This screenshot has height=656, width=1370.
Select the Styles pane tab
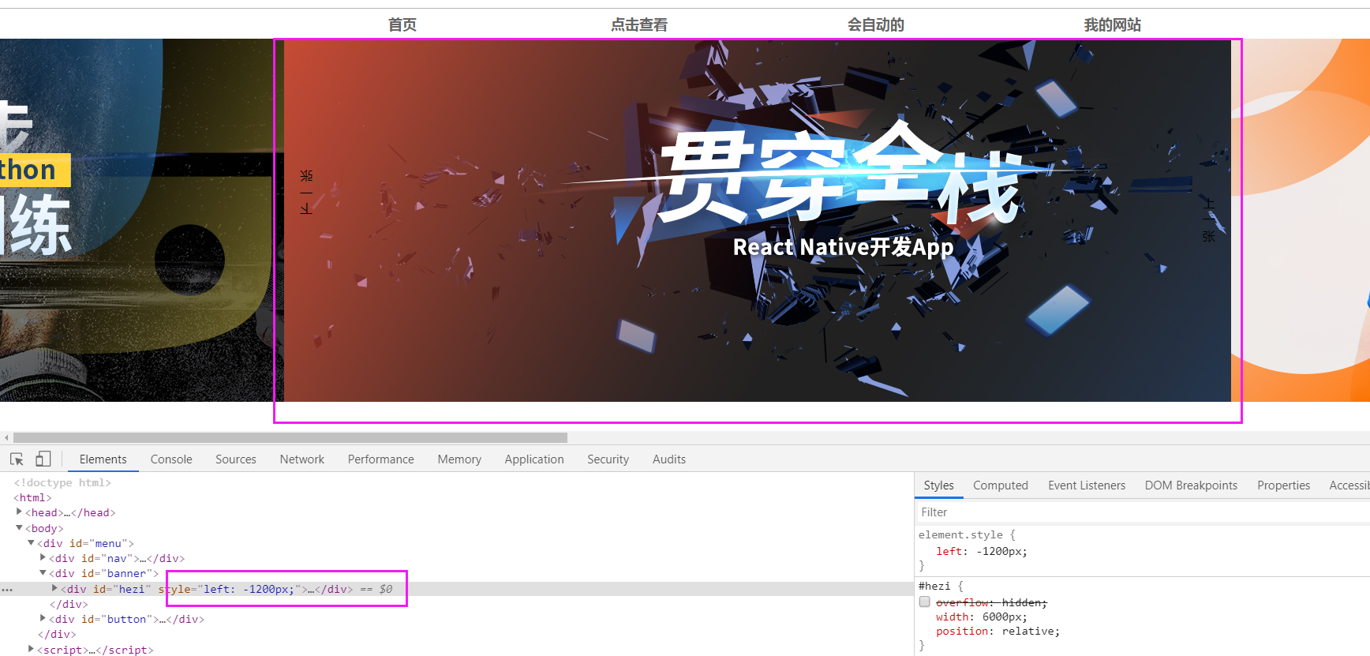(x=939, y=485)
